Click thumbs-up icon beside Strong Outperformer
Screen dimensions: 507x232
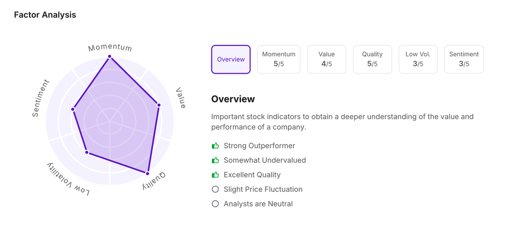coord(215,146)
